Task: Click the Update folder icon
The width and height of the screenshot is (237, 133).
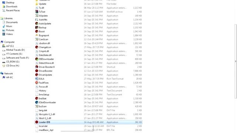Action: tap(37, 4)
